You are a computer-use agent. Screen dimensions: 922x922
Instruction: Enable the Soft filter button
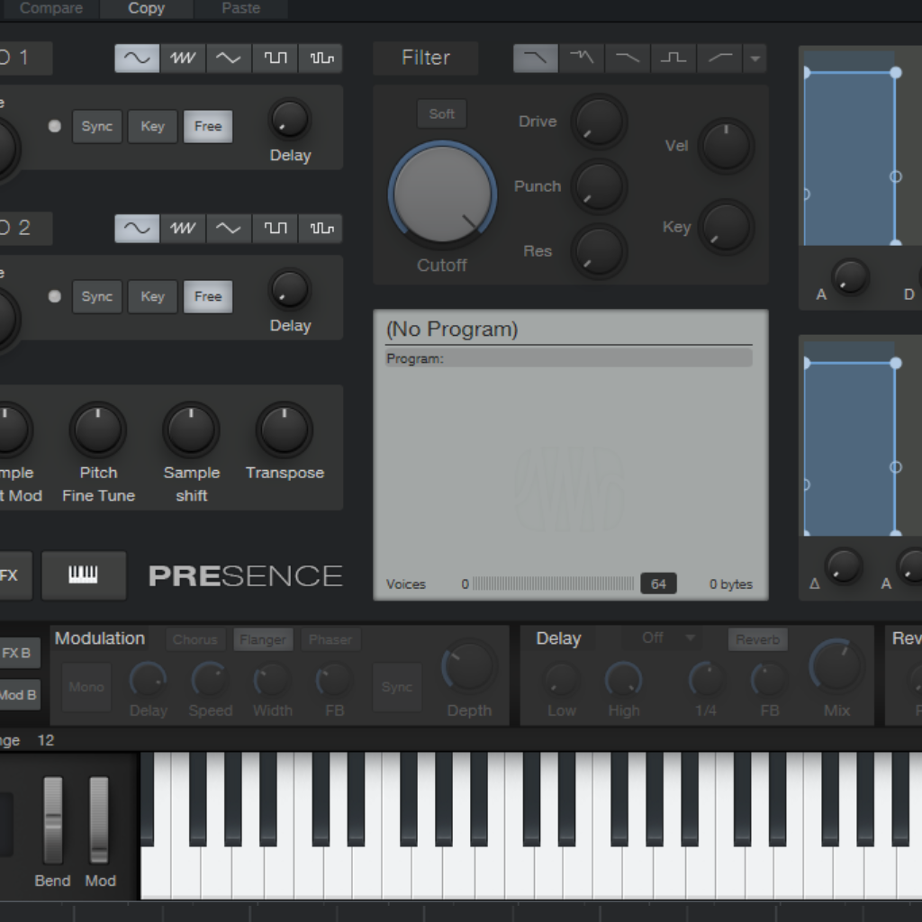pos(441,114)
